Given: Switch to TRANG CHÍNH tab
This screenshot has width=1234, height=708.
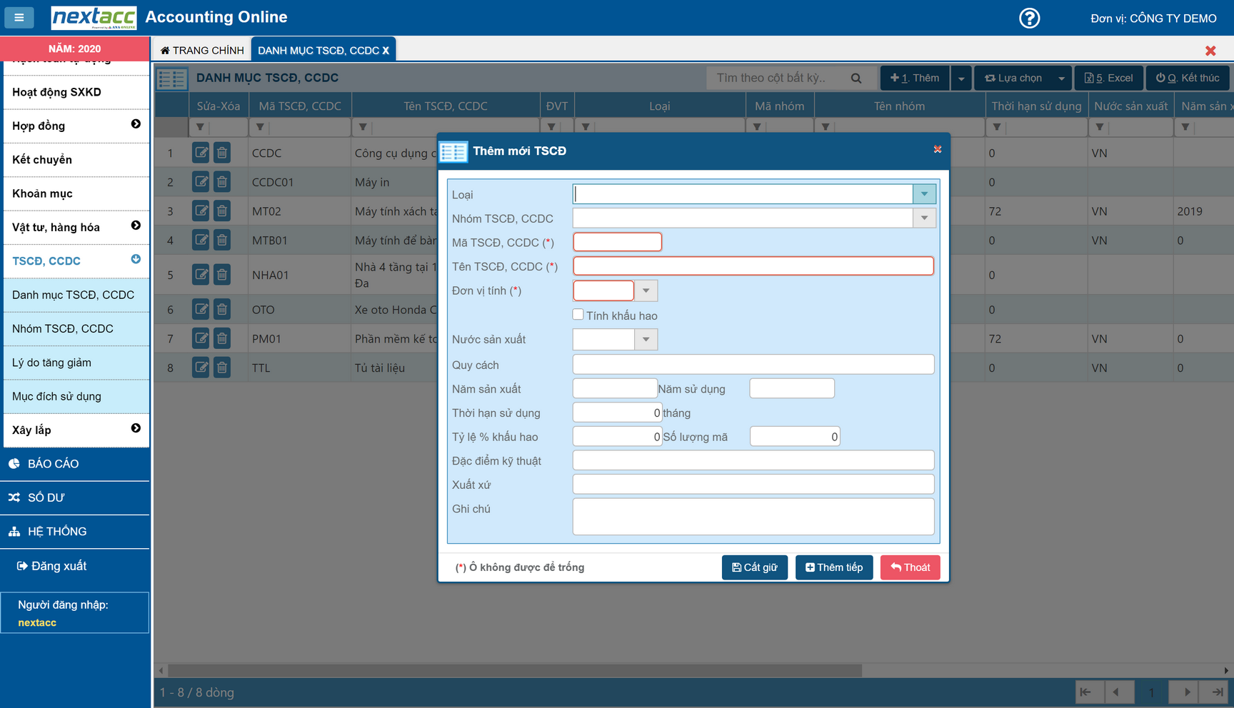Looking at the screenshot, I should (202, 50).
